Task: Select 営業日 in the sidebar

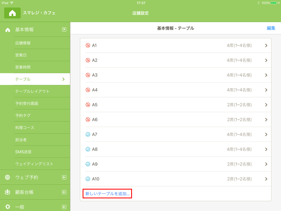Action: pyautogui.click(x=35, y=55)
